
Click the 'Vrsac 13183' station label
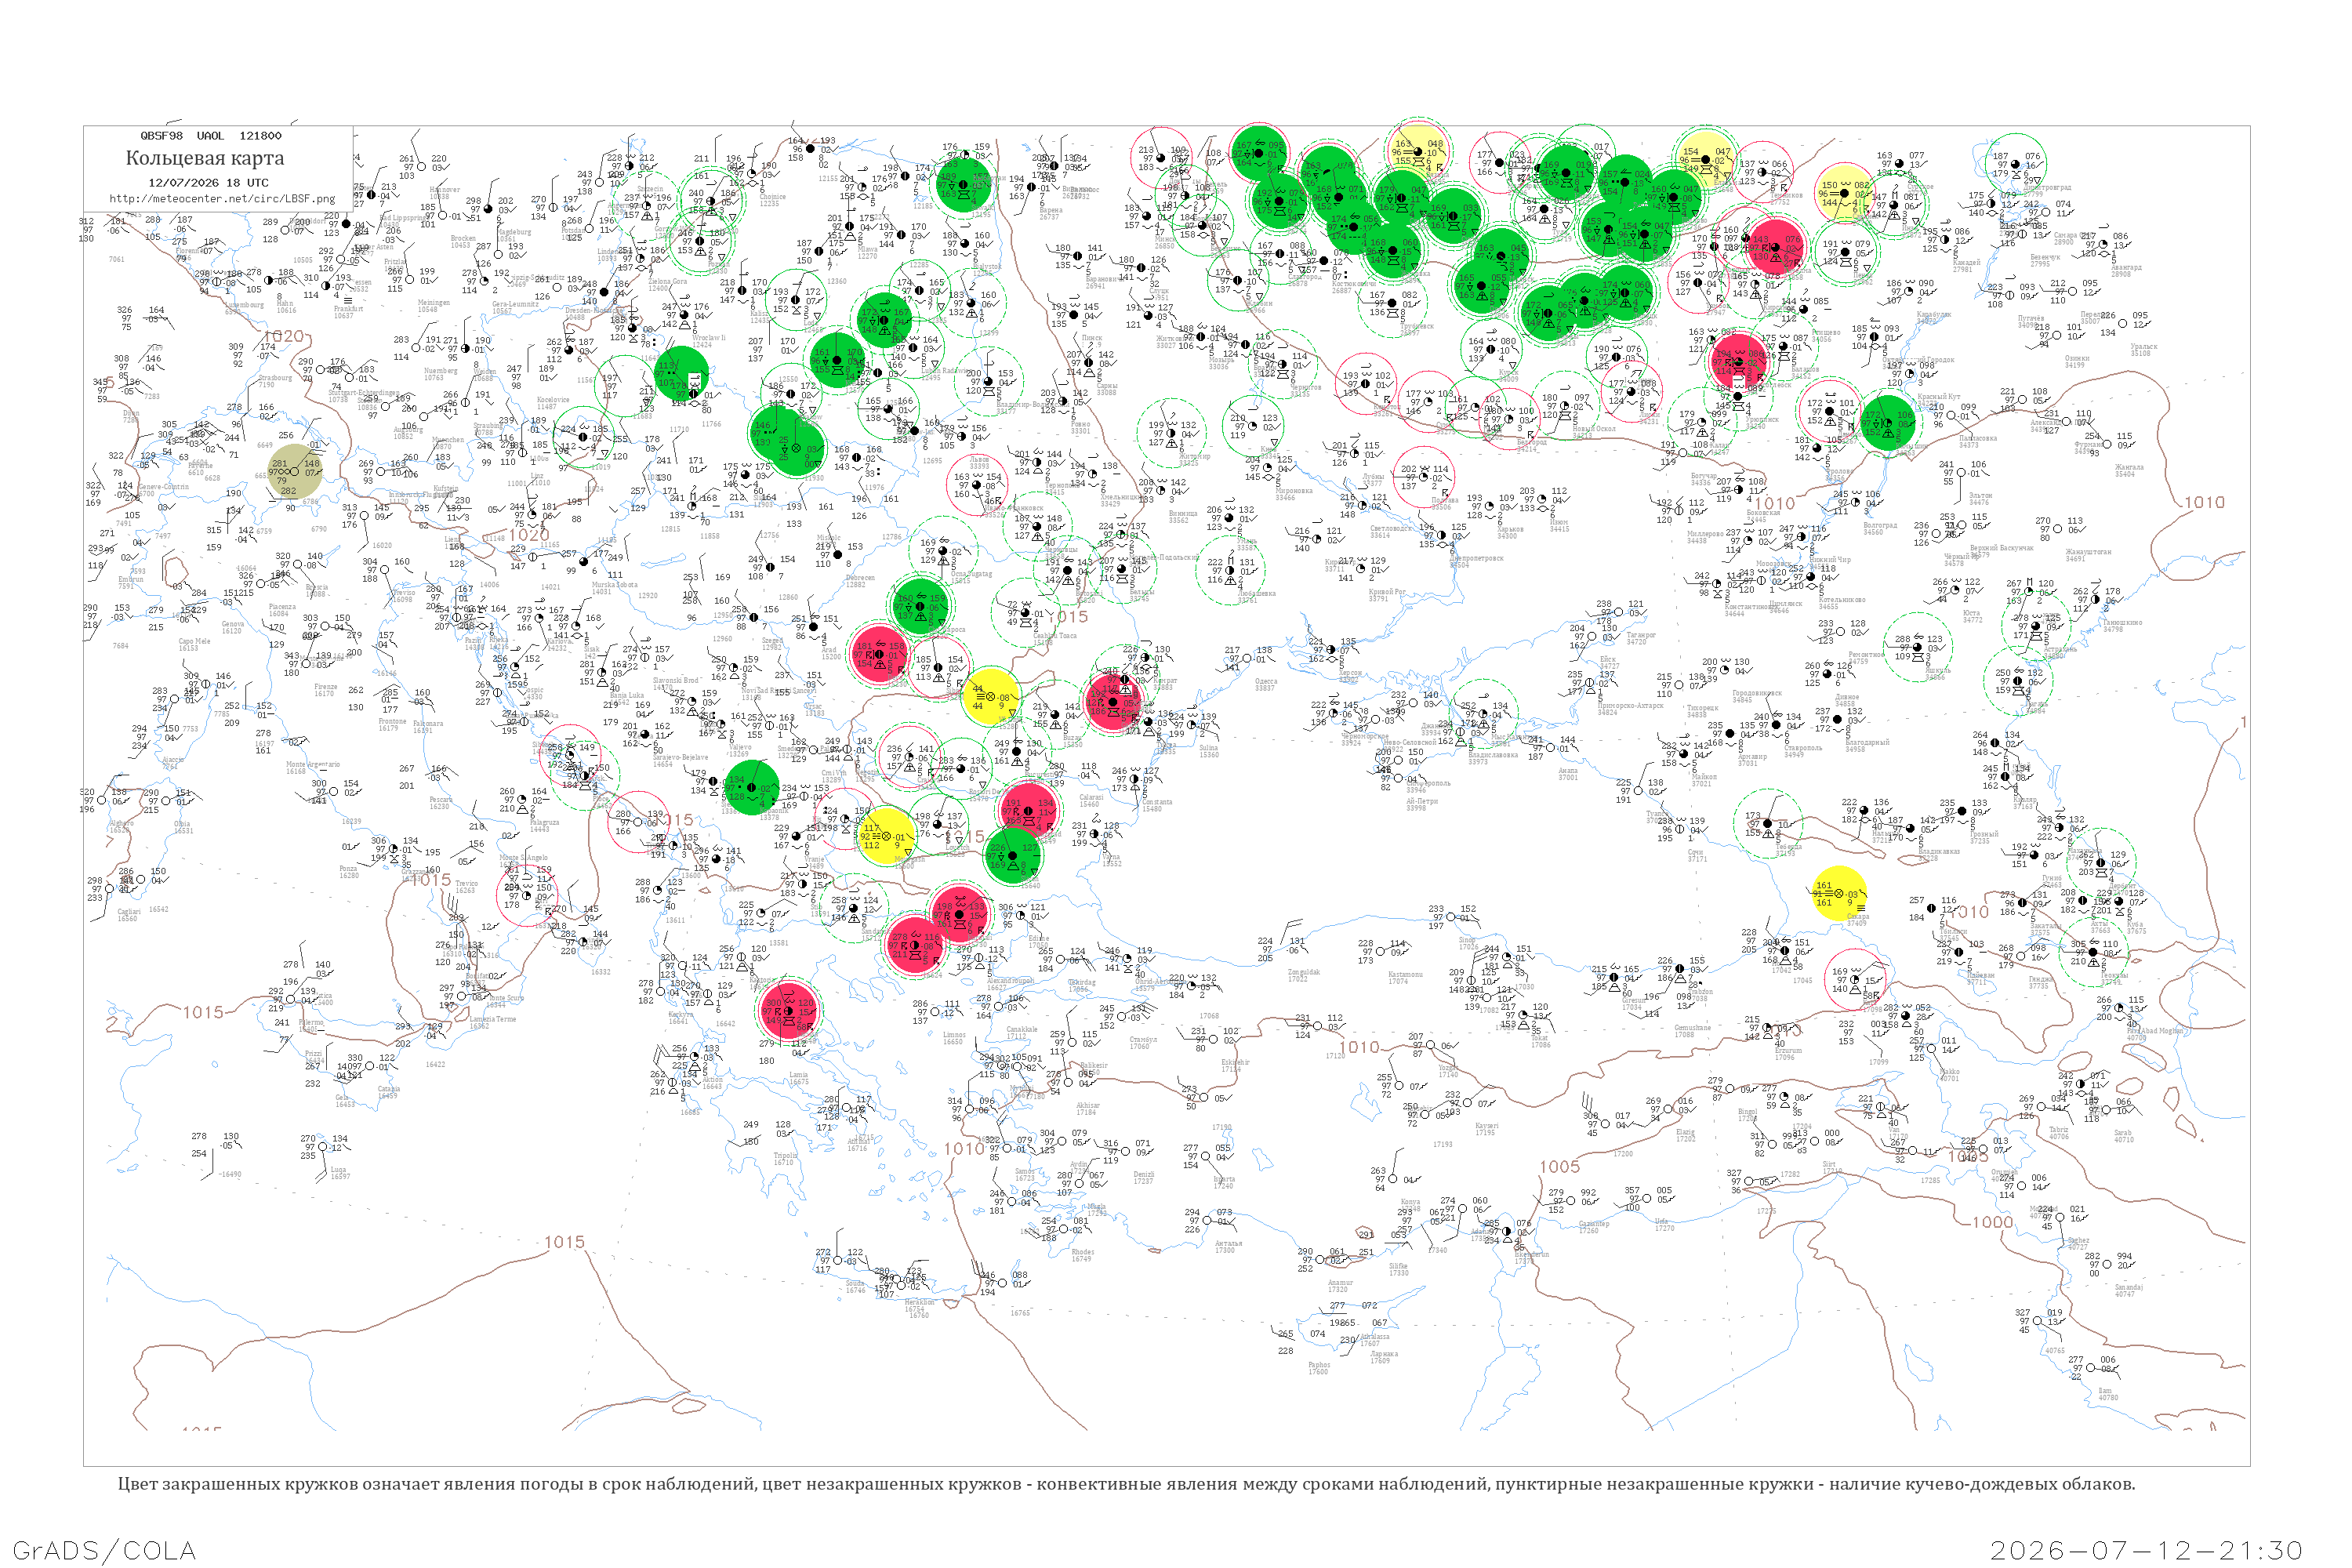(x=815, y=709)
